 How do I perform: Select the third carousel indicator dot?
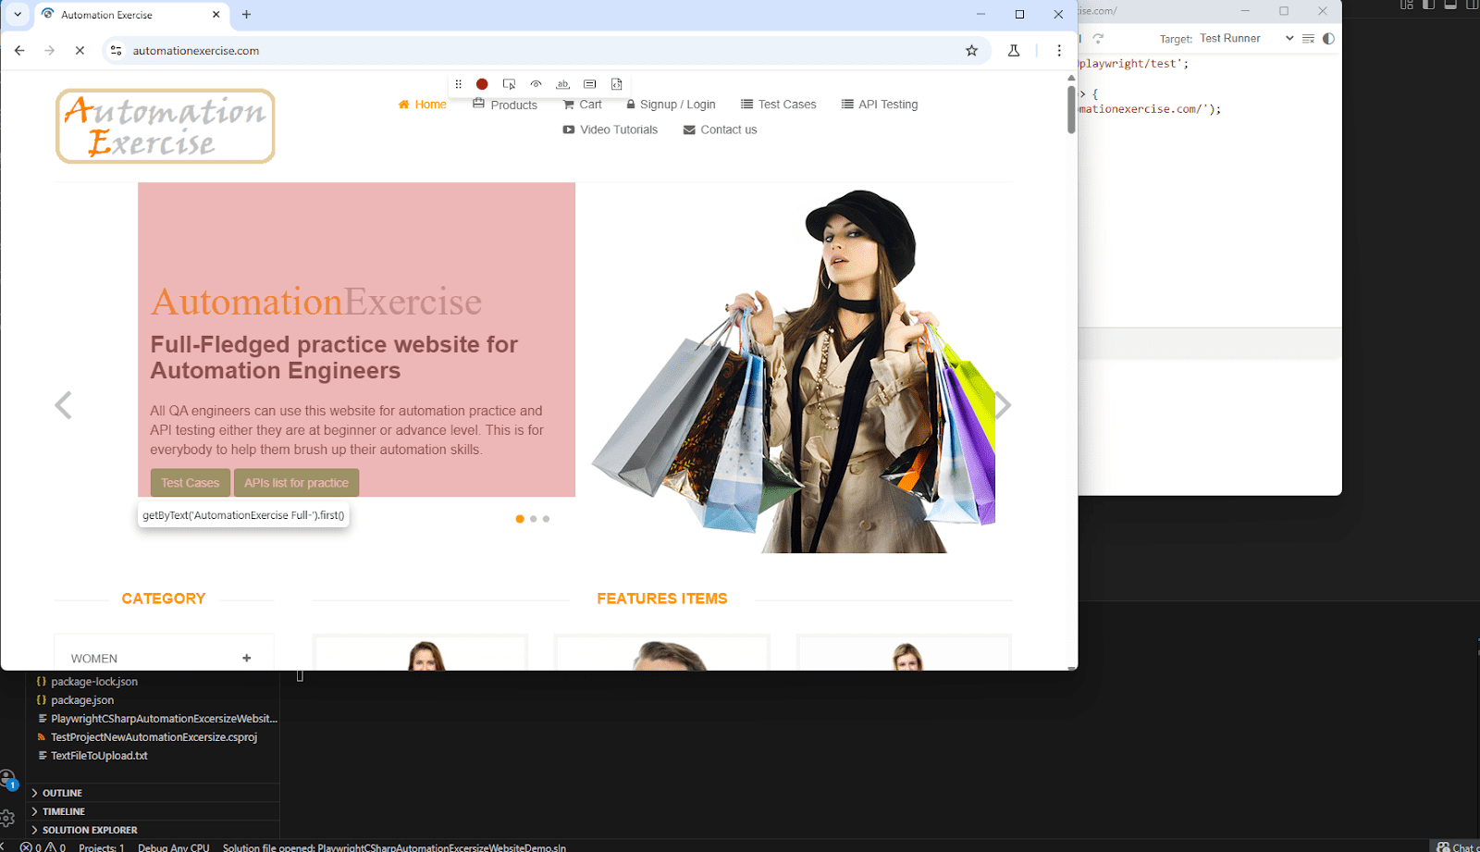547,519
